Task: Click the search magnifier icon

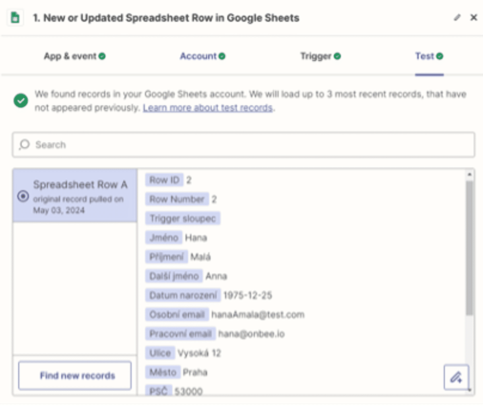Action: [25, 144]
